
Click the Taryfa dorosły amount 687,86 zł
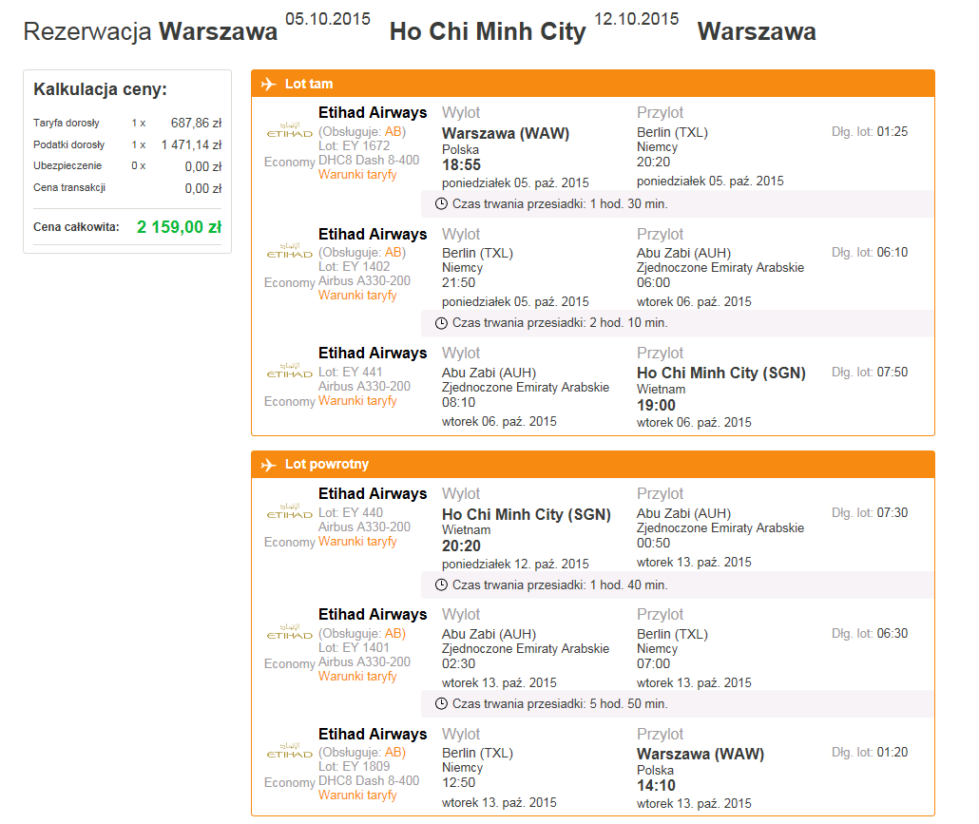click(x=196, y=123)
